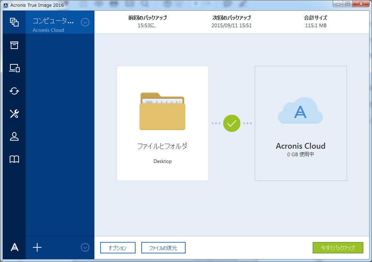
Task: Open the Tools section with the wrench icon
Action: 14,114
